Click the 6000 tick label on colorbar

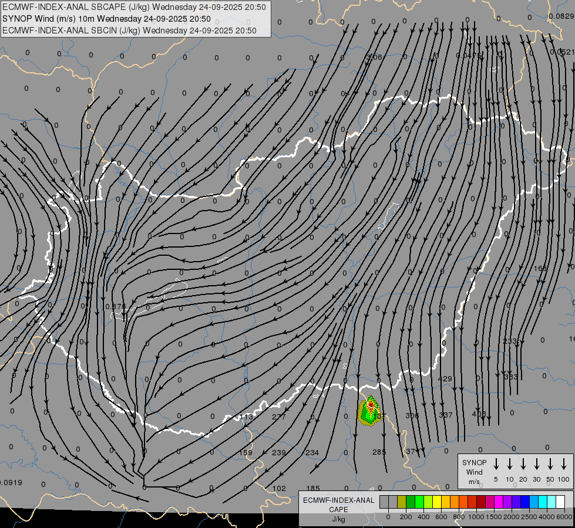(x=564, y=517)
